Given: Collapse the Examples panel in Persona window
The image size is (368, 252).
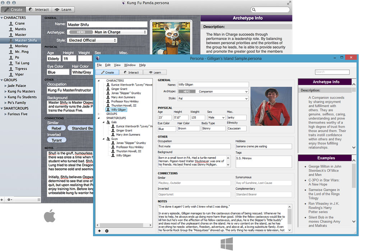Looking at the screenshot, I should (354, 160).
